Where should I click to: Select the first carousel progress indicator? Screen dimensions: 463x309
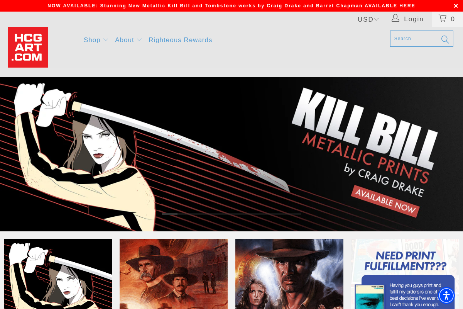(170, 214)
